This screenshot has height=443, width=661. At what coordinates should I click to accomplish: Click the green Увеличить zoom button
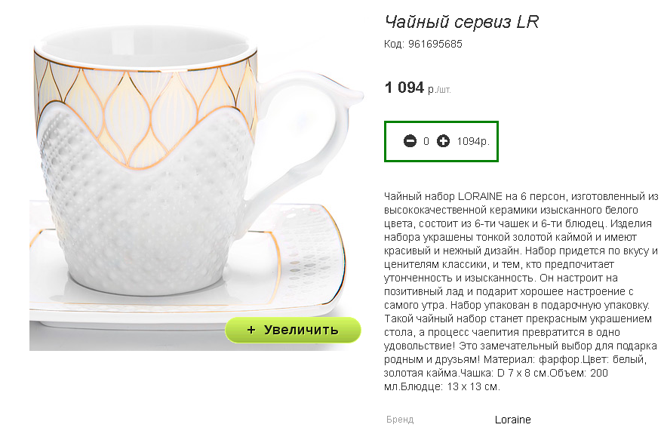(293, 330)
